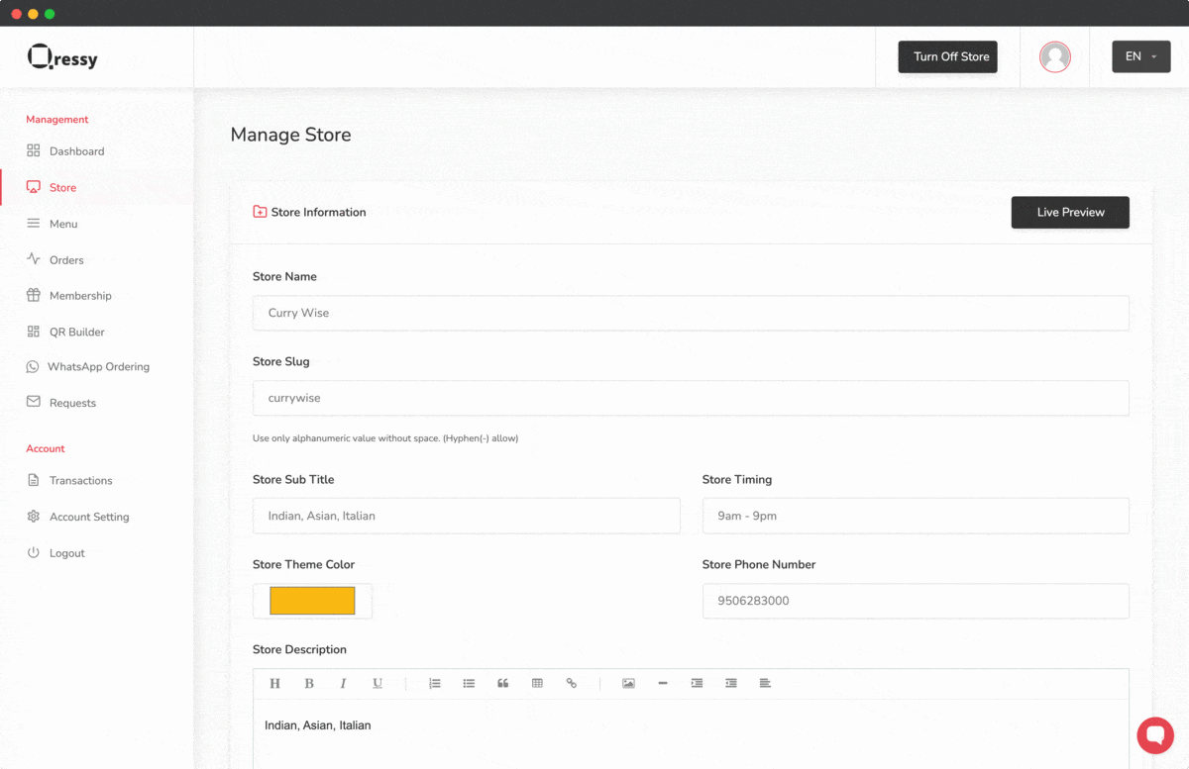Click the Store Phone Number field
1189x769 pixels.
point(916,601)
